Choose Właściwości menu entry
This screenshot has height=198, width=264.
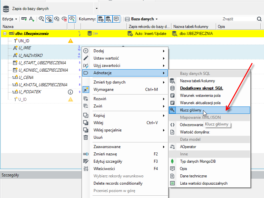tap(125, 169)
